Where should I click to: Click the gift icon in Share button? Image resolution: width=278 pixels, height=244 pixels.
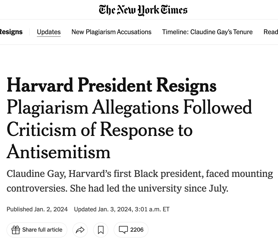[16, 230]
